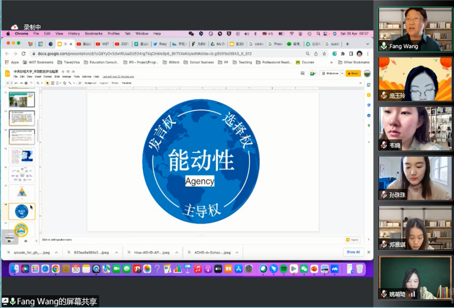This screenshot has width=454, height=308.
Task: Expand options for qrcode_for_gh jpeg download
Action: (56, 252)
